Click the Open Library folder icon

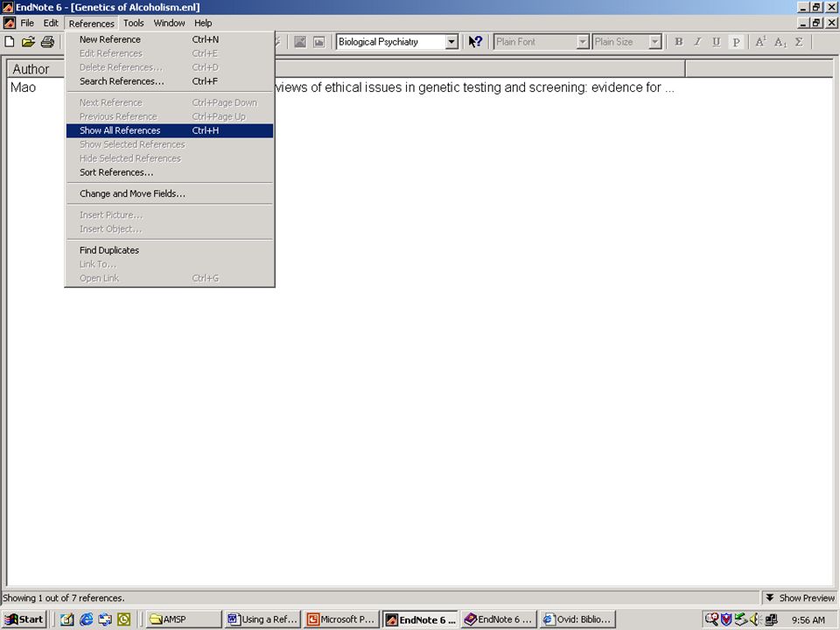(28, 42)
